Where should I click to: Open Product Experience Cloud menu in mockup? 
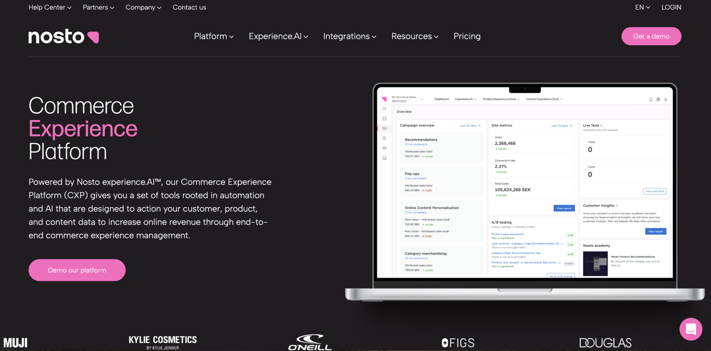tap(501, 99)
